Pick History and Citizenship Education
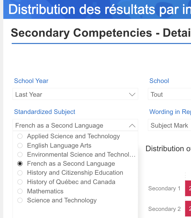 [20, 173]
